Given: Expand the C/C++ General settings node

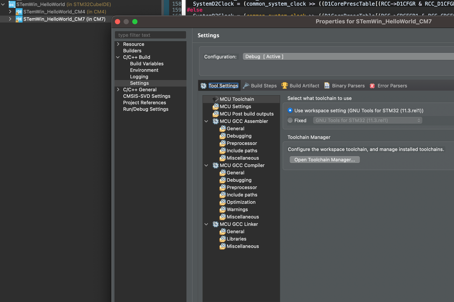Looking at the screenshot, I should click(x=119, y=89).
